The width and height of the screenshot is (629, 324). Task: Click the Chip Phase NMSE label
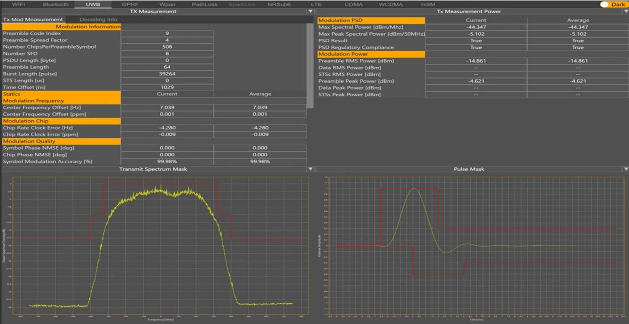click(35, 155)
